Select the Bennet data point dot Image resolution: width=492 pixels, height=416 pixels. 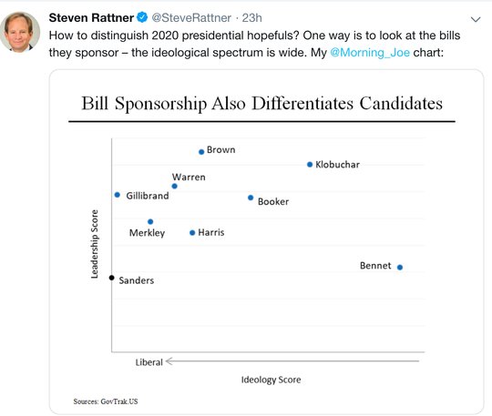pyautogui.click(x=400, y=268)
